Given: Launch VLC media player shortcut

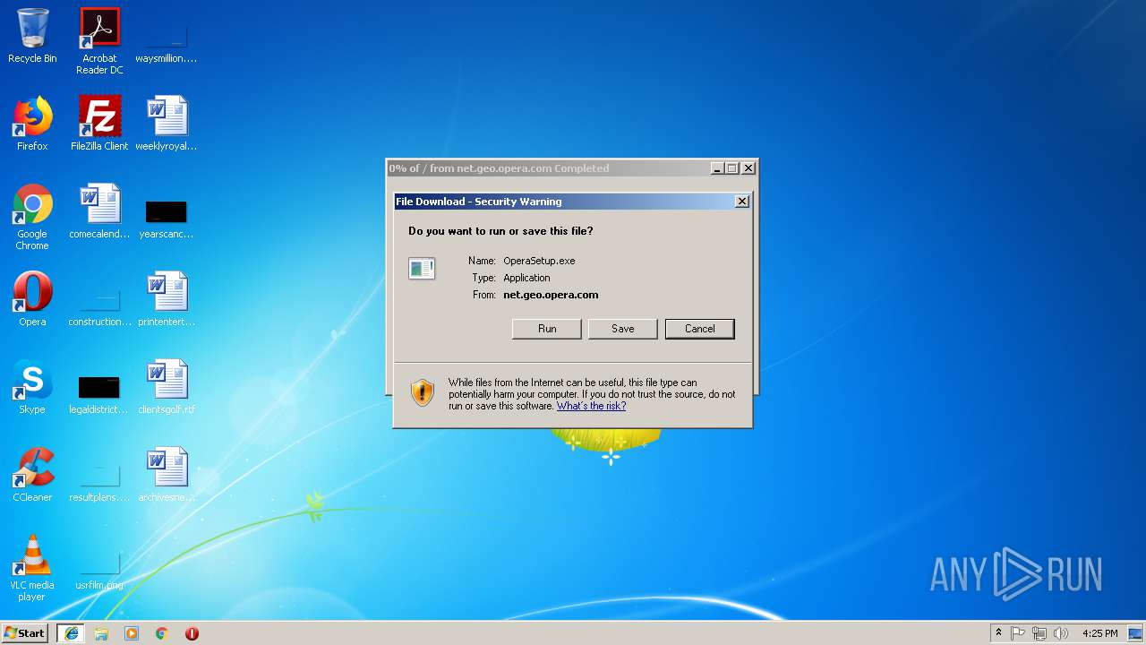Looking at the screenshot, I should tap(32, 569).
